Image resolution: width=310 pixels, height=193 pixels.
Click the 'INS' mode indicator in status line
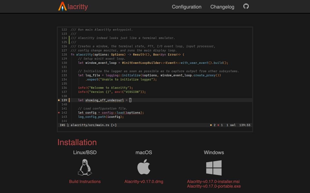63,125
